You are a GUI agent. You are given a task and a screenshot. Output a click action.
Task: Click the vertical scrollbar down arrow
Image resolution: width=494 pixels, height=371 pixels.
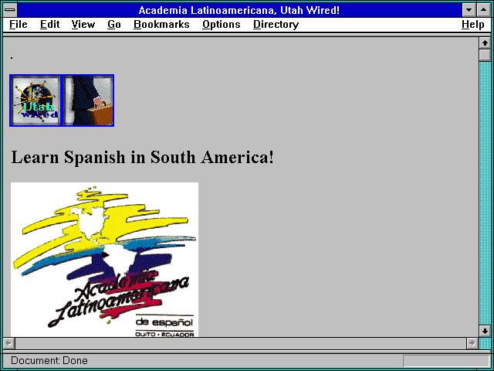click(x=485, y=331)
